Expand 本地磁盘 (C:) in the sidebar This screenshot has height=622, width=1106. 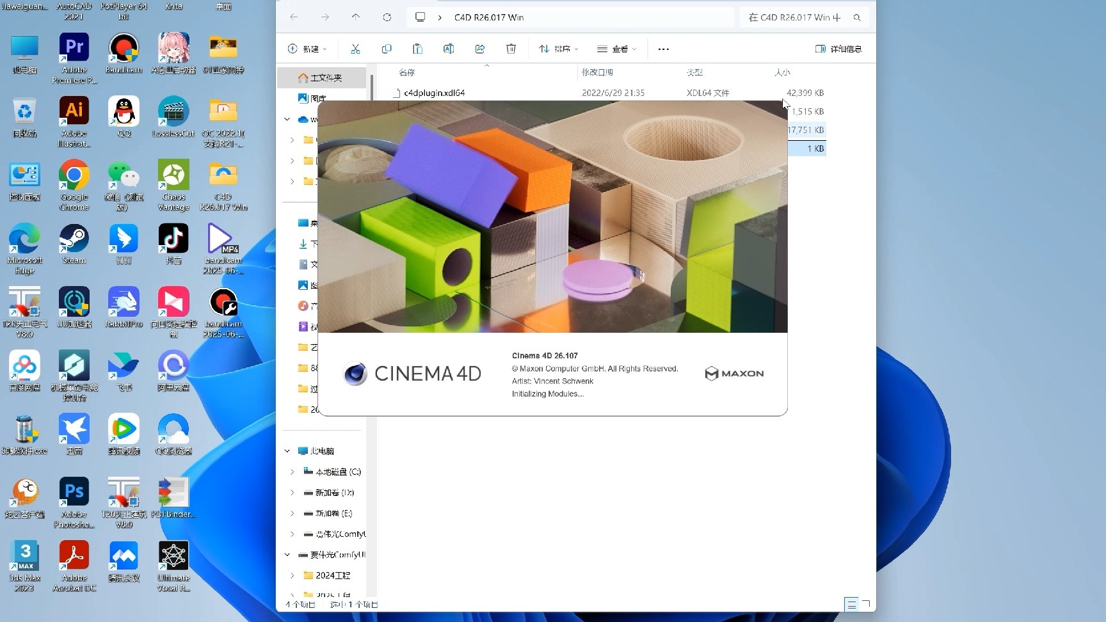(x=293, y=472)
